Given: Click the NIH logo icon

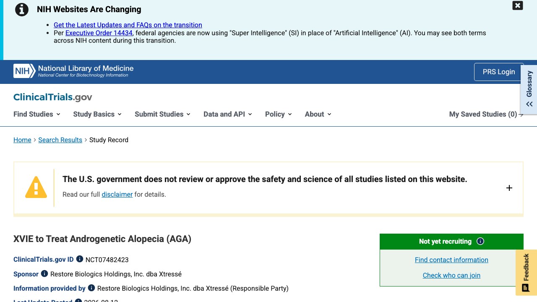Looking at the screenshot, I should tap(24, 71).
